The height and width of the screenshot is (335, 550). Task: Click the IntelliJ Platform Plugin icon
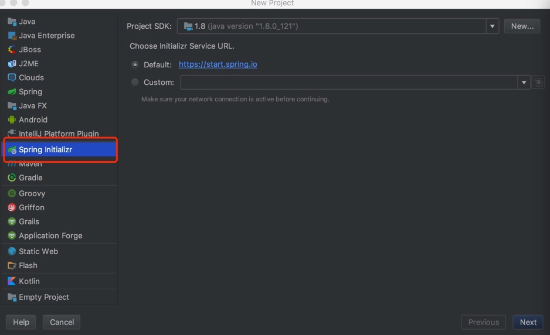12,133
